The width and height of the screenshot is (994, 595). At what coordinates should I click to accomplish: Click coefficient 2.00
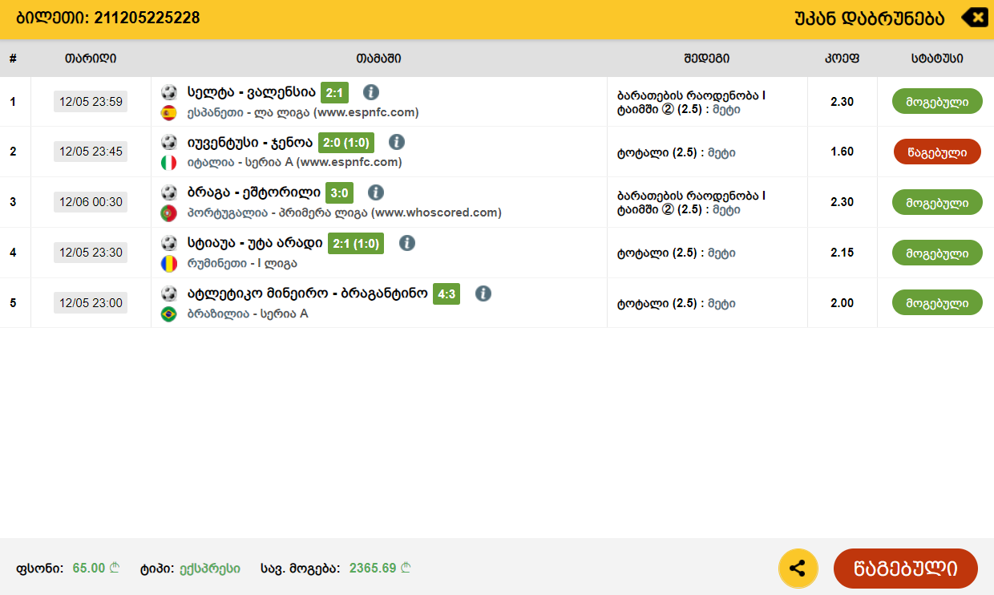(842, 303)
